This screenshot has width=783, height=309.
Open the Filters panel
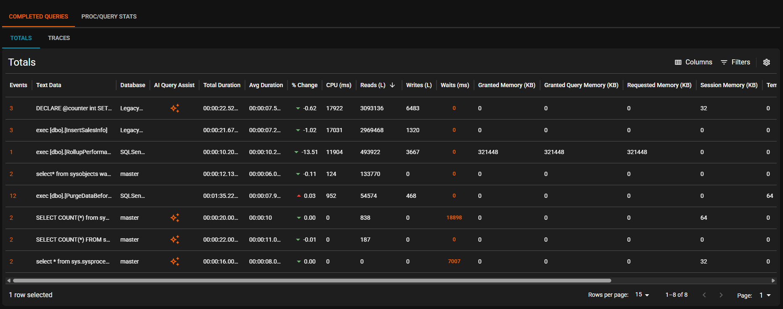pos(735,62)
